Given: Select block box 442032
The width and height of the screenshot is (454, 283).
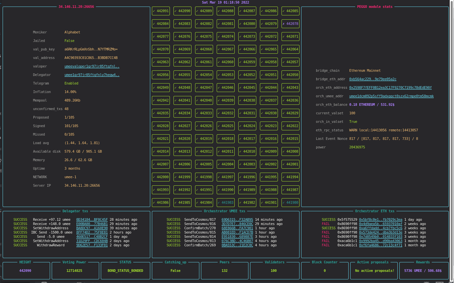Looking at the screenshot, I should coord(226,113).
